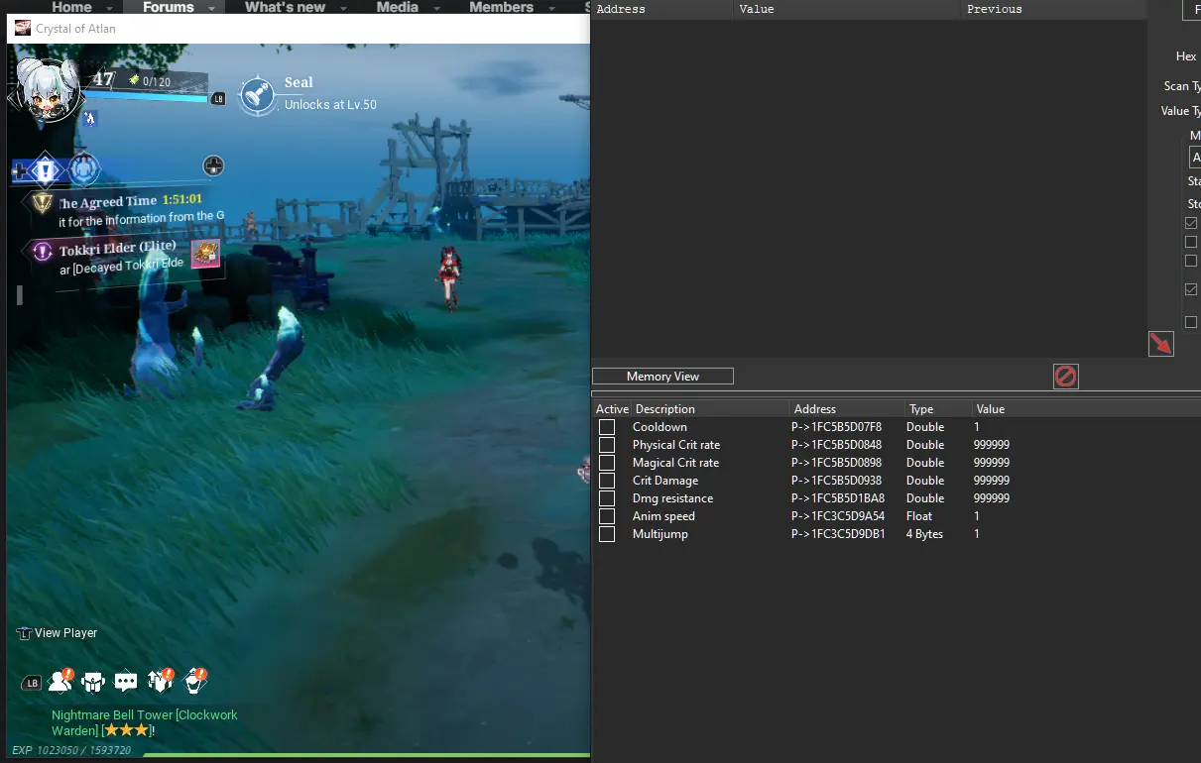Open the helmet icon with alert badge
Viewport: 1201px width, 763px height.
click(195, 680)
